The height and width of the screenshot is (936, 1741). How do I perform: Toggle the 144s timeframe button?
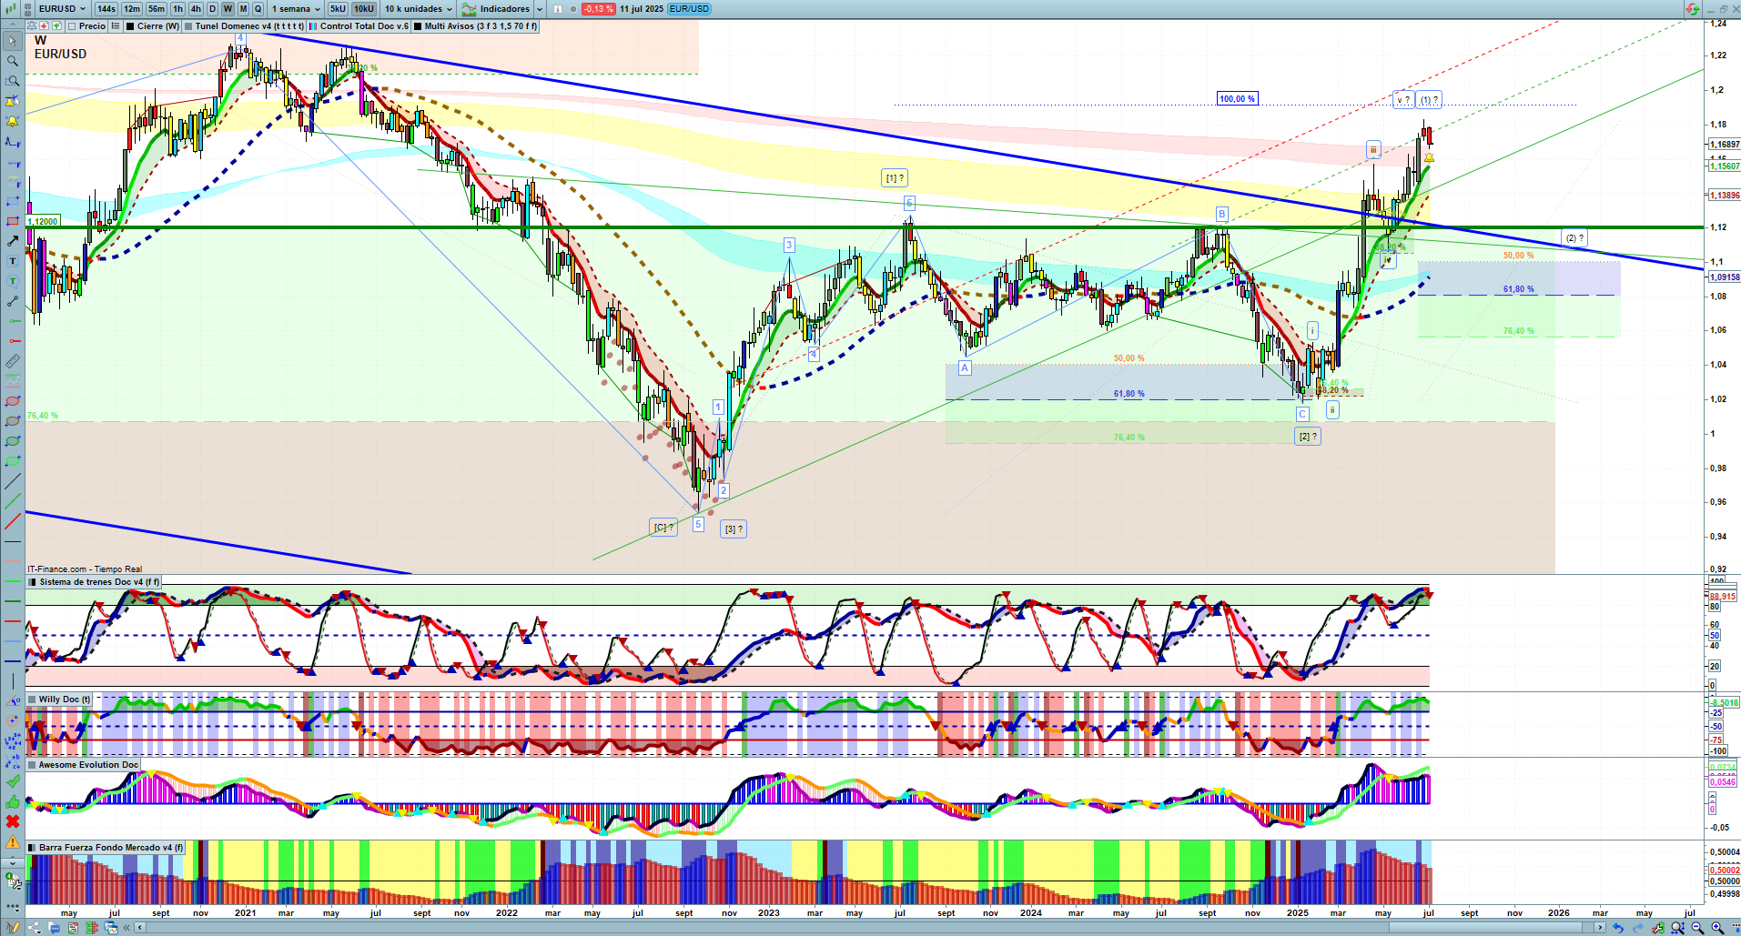(106, 9)
